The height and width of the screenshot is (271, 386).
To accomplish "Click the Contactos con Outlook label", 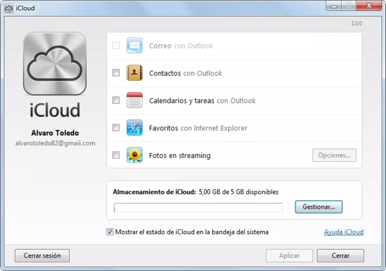I will coord(186,73).
